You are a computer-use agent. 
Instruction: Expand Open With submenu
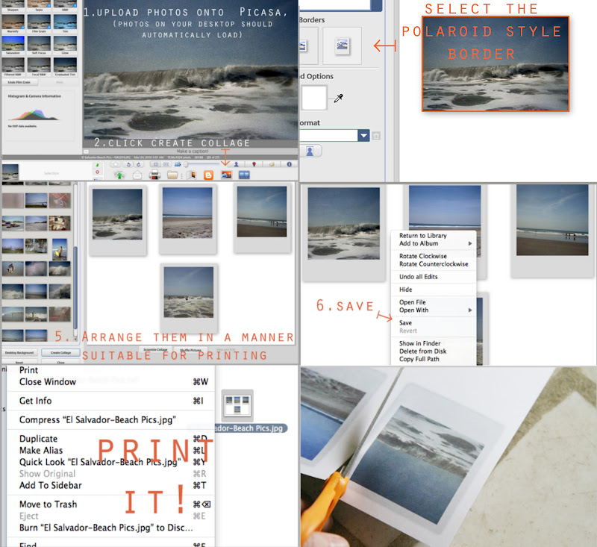pyautogui.click(x=434, y=310)
